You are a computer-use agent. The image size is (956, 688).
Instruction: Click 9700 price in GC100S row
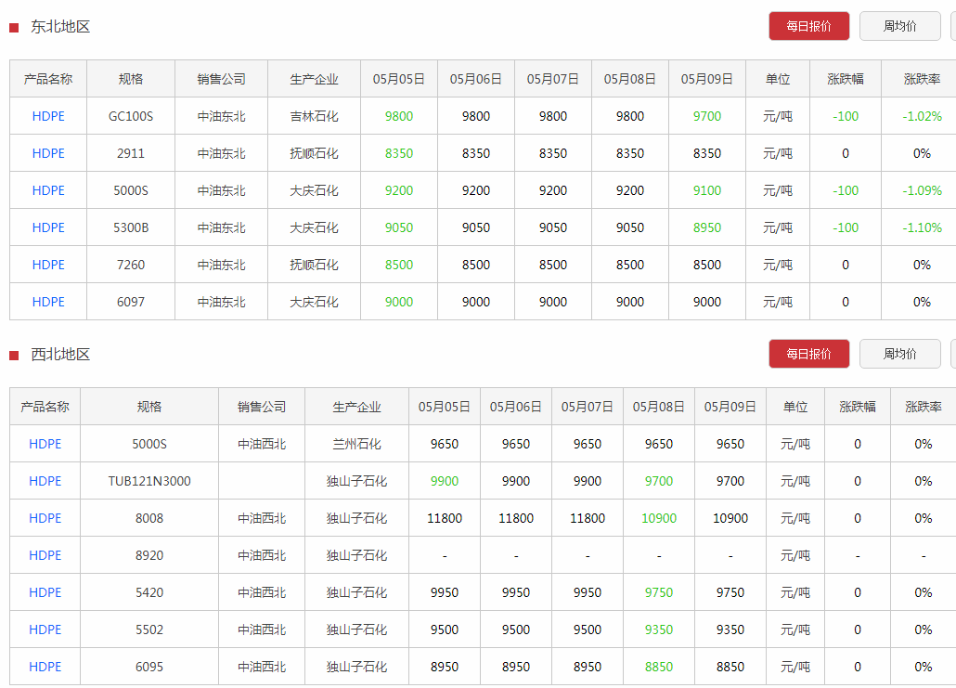(706, 116)
